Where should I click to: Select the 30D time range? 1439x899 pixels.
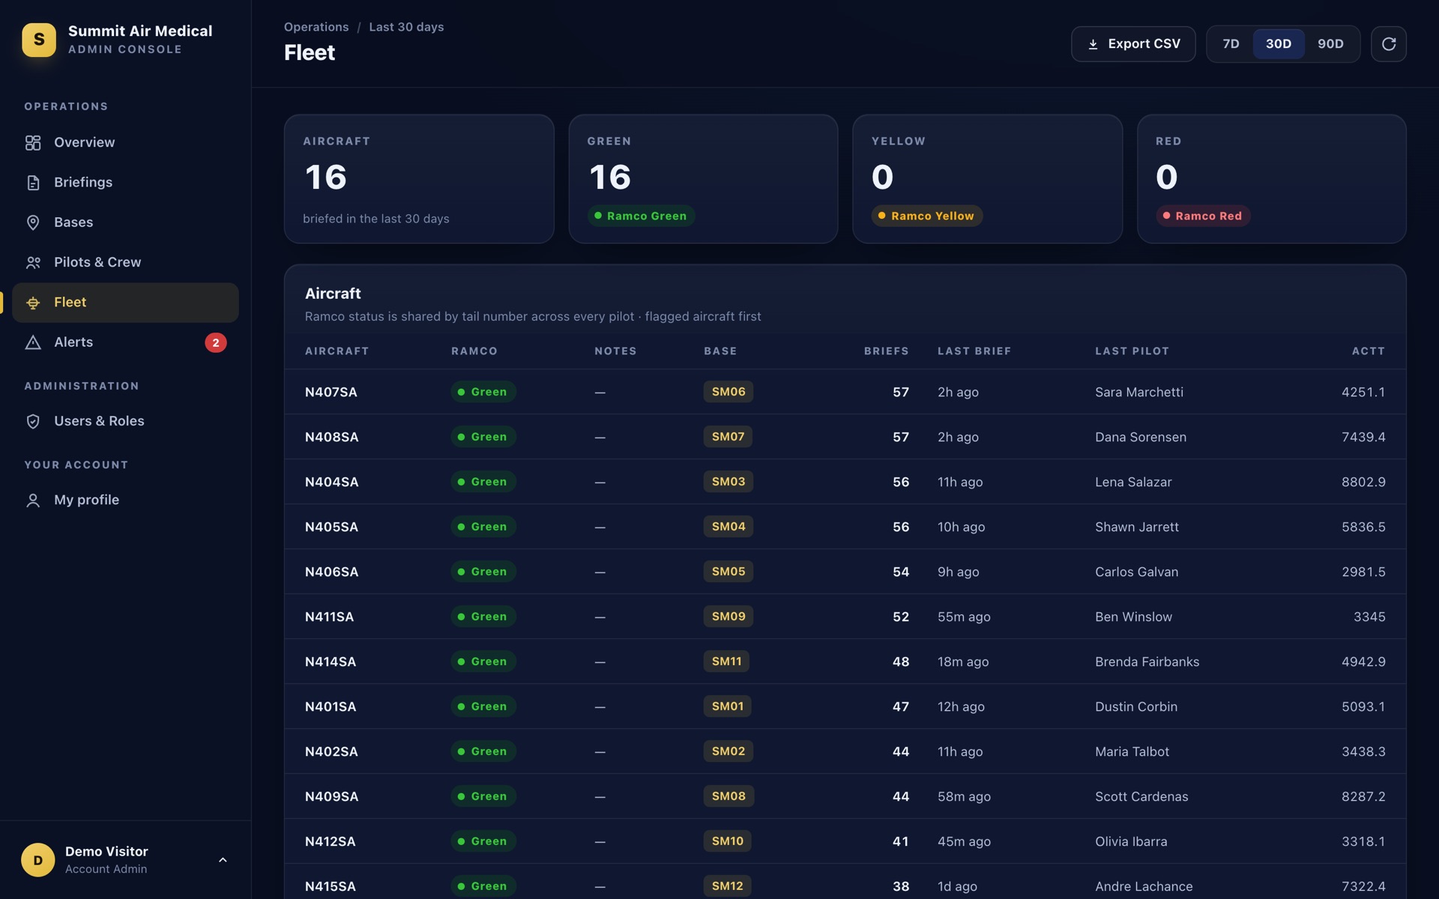[x=1279, y=44]
